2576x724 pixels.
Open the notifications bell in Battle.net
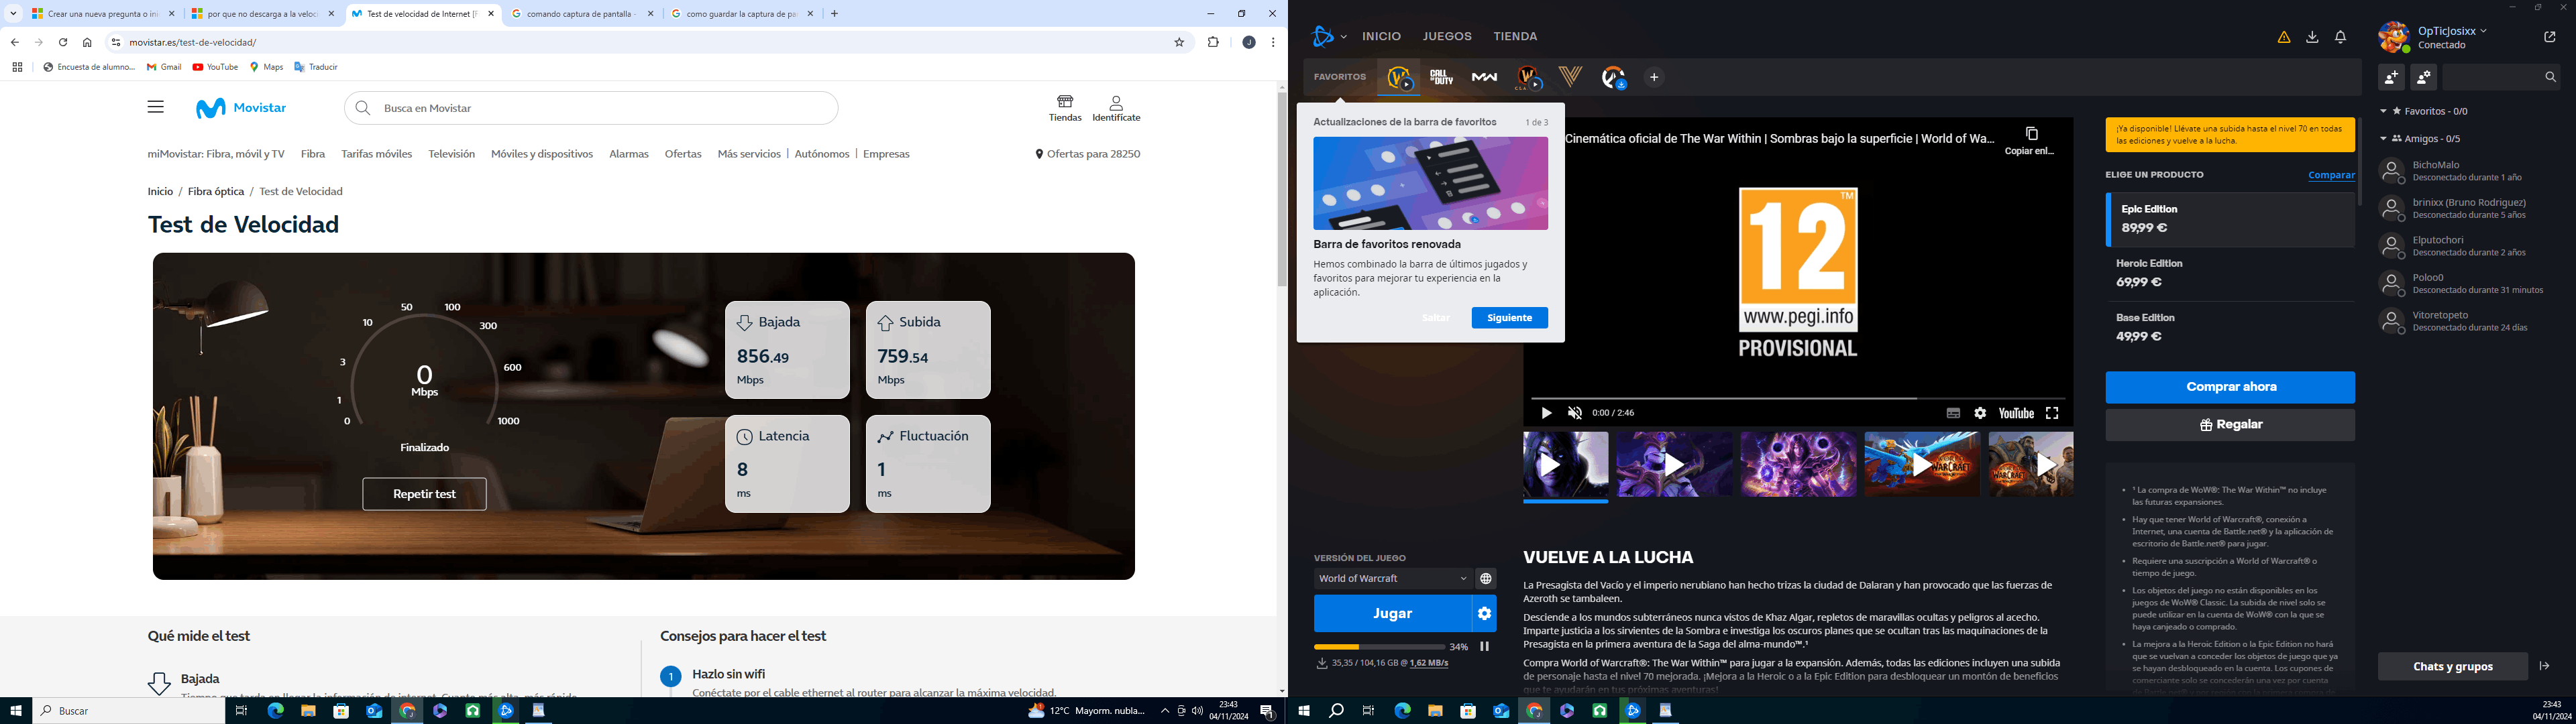pyautogui.click(x=2341, y=37)
